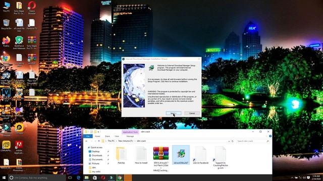This screenshot has height=181, width=323.
Task: Select Quick access in navigation pane
Action: [95, 147]
